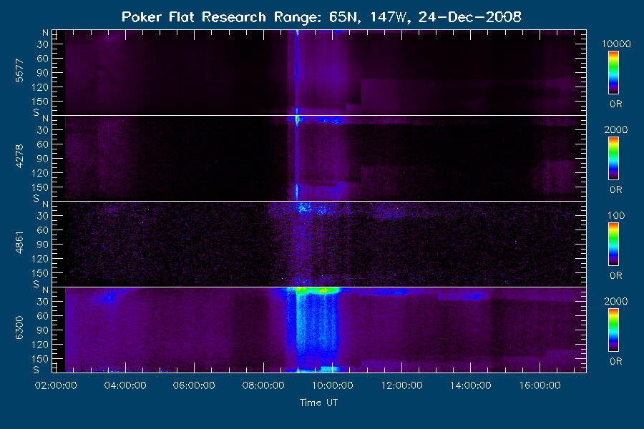Viewport: 644px width, 429px height.
Task: Select the 10000 color scale maximum label
Action: (x=616, y=44)
